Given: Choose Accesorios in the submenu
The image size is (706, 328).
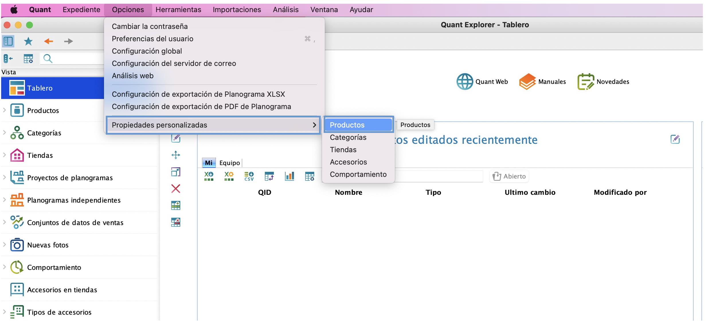Looking at the screenshot, I should (358, 162).
